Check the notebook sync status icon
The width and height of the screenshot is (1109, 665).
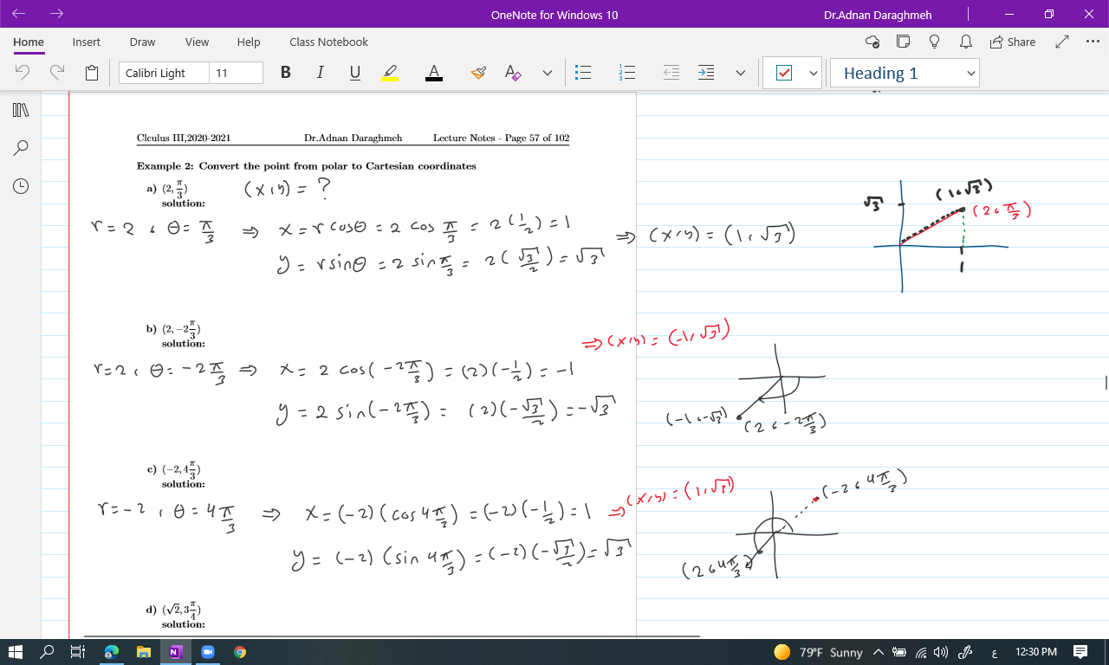click(x=872, y=42)
